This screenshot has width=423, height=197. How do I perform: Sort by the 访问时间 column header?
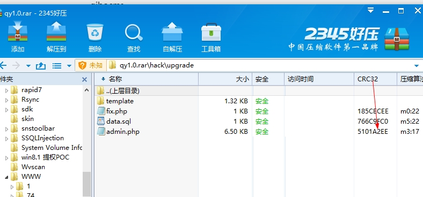(319, 79)
